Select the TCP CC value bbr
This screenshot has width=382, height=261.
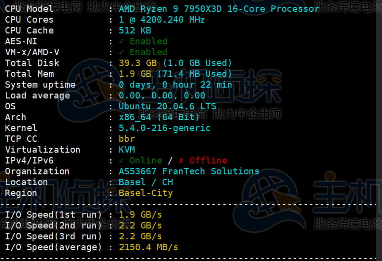pyautogui.click(x=127, y=139)
